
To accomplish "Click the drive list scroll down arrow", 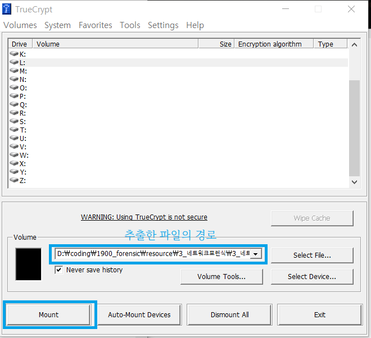I will [x=354, y=182].
